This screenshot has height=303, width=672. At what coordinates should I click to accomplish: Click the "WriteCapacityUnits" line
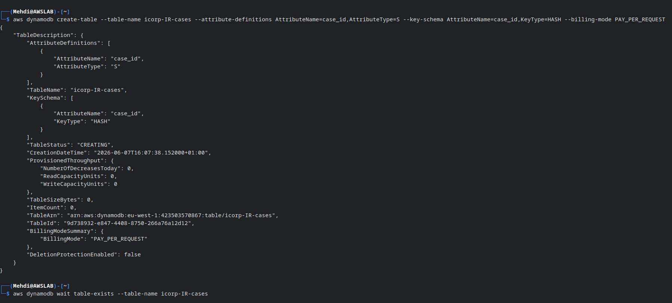pyautogui.click(x=79, y=184)
